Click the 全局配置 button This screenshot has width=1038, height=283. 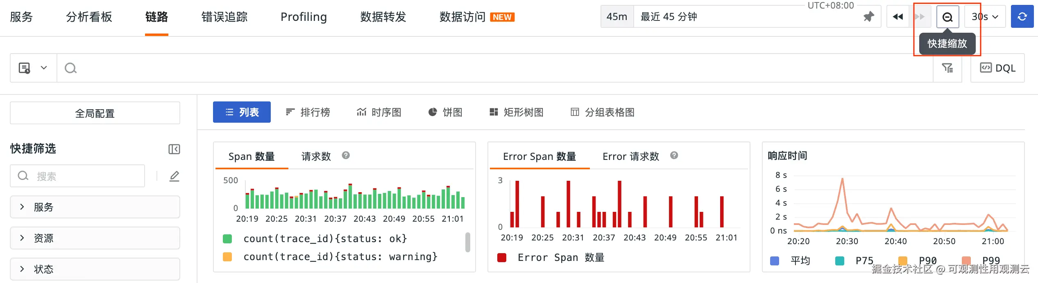(95, 113)
